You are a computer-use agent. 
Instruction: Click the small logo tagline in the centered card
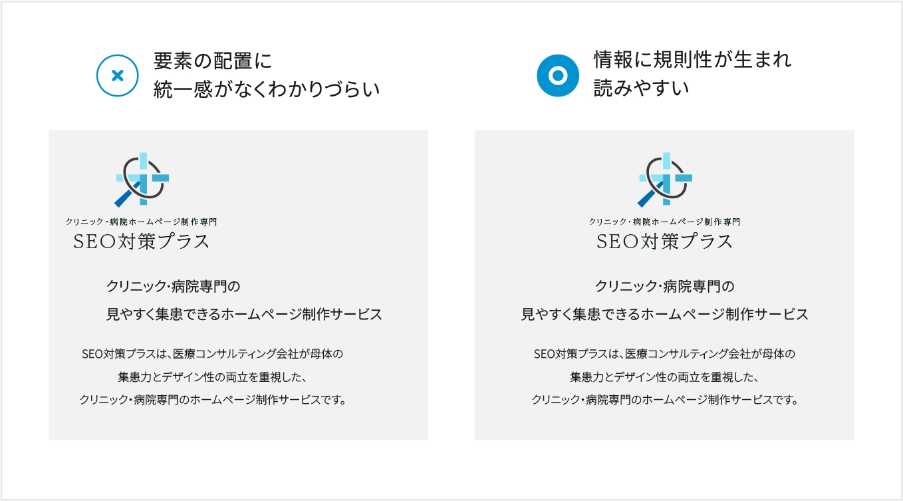664,222
